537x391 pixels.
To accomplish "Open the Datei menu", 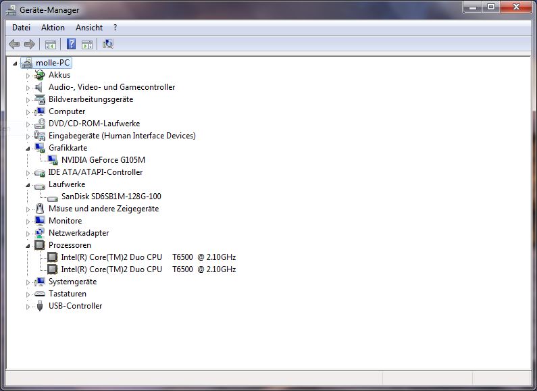I will point(21,28).
